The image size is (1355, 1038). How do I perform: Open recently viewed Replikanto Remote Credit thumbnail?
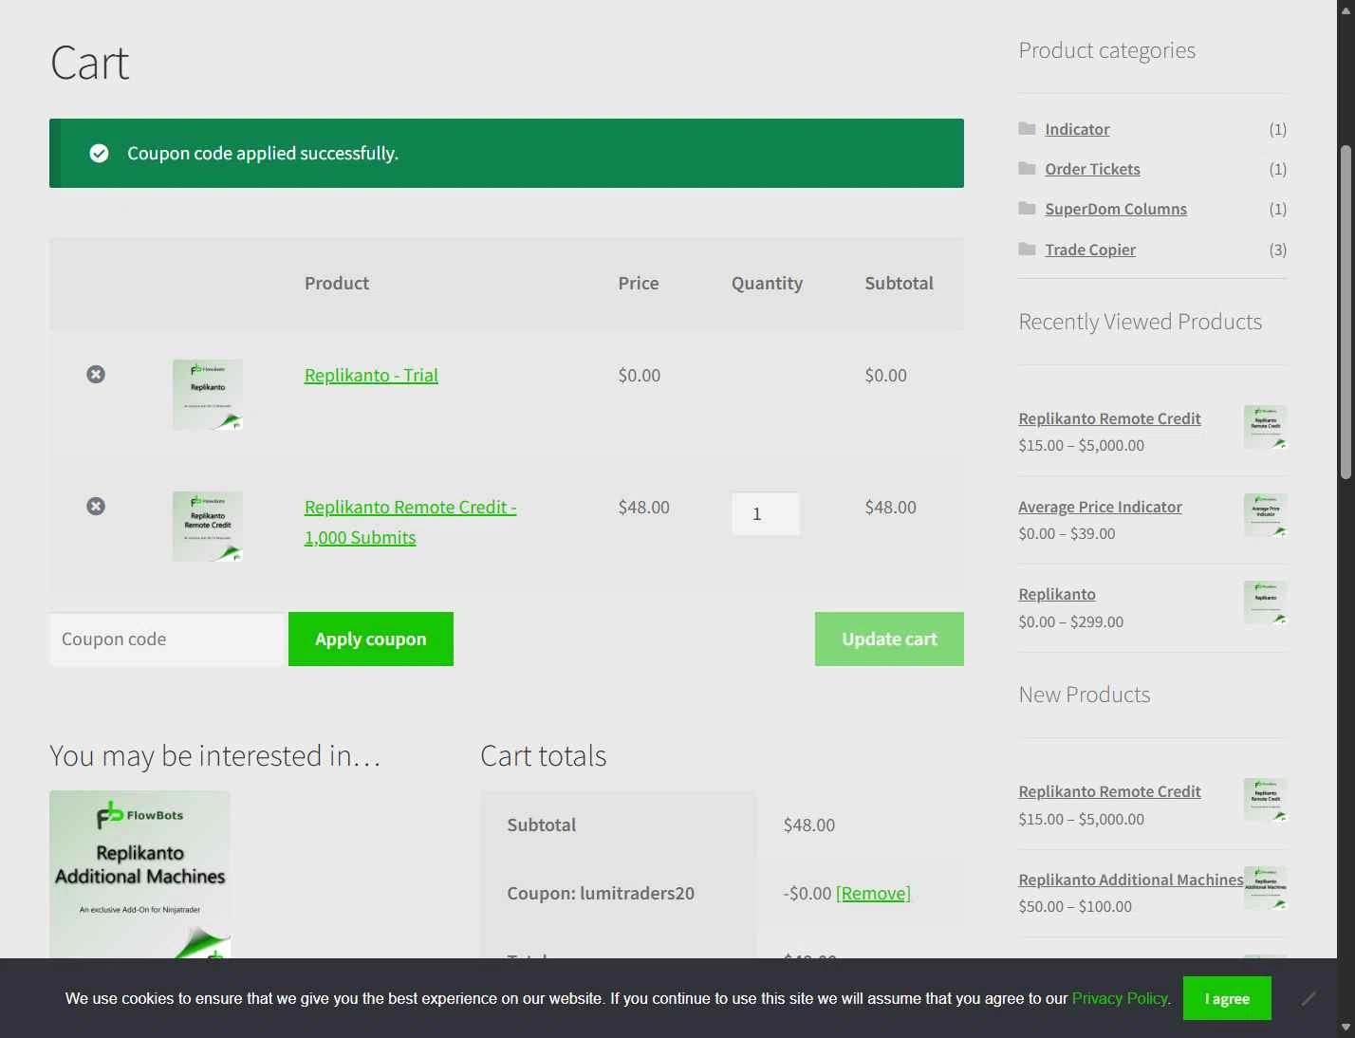[x=1265, y=427]
